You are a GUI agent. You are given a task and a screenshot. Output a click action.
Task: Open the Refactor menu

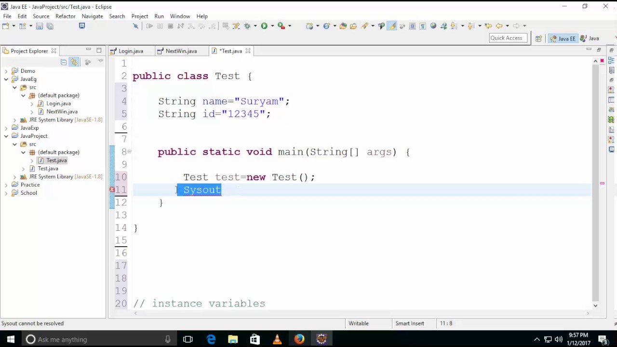click(65, 16)
